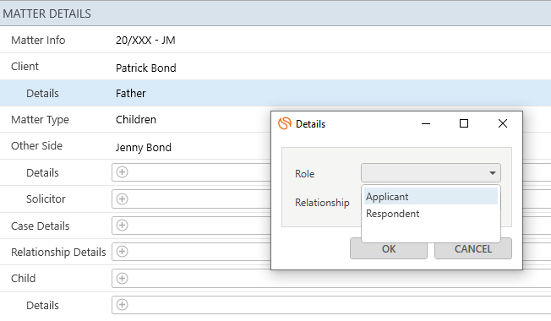The height and width of the screenshot is (321, 551).
Task: Click OK button in Details dialog
Action: 389,249
